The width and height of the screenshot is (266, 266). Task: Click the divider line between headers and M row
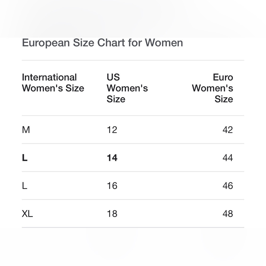pyautogui.click(x=133, y=116)
